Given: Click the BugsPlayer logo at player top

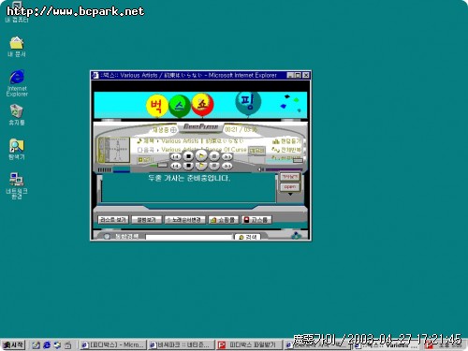Looking at the screenshot, I should pyautogui.click(x=200, y=126).
